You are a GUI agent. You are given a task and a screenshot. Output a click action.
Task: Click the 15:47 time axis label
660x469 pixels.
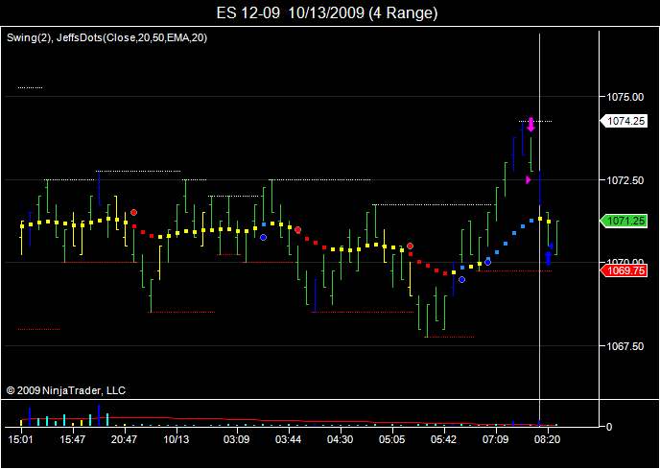pyautogui.click(x=73, y=440)
